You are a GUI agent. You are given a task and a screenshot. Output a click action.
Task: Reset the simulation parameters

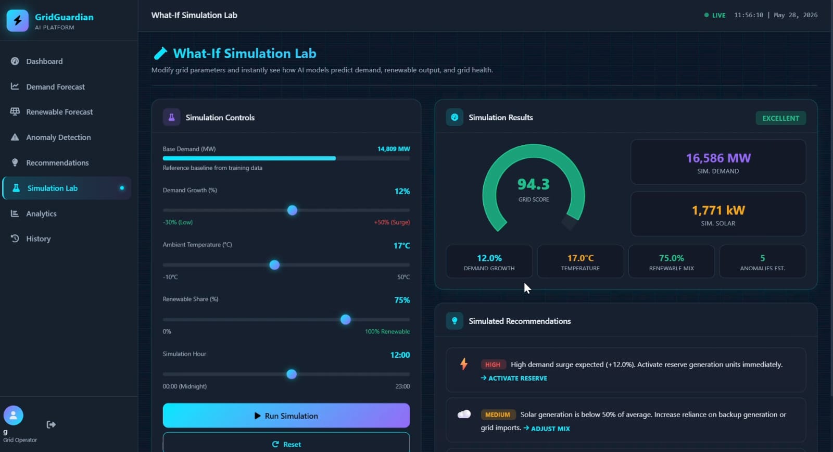pyautogui.click(x=286, y=444)
